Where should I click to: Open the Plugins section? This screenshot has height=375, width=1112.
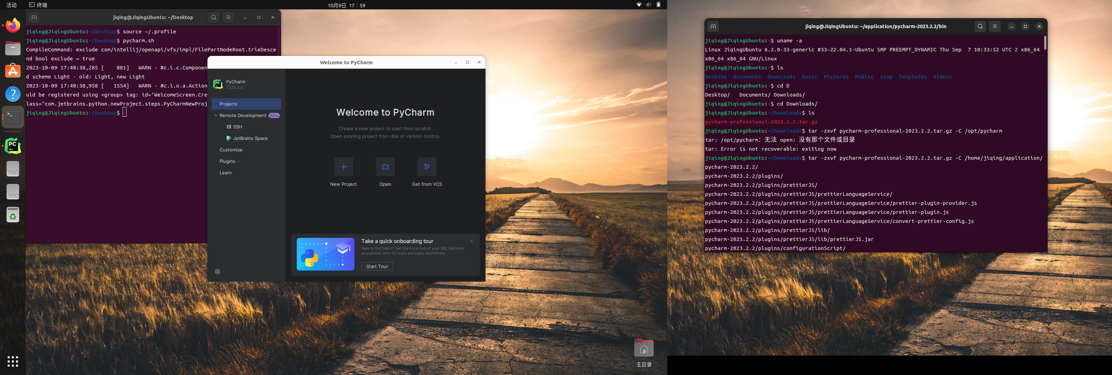tap(227, 161)
